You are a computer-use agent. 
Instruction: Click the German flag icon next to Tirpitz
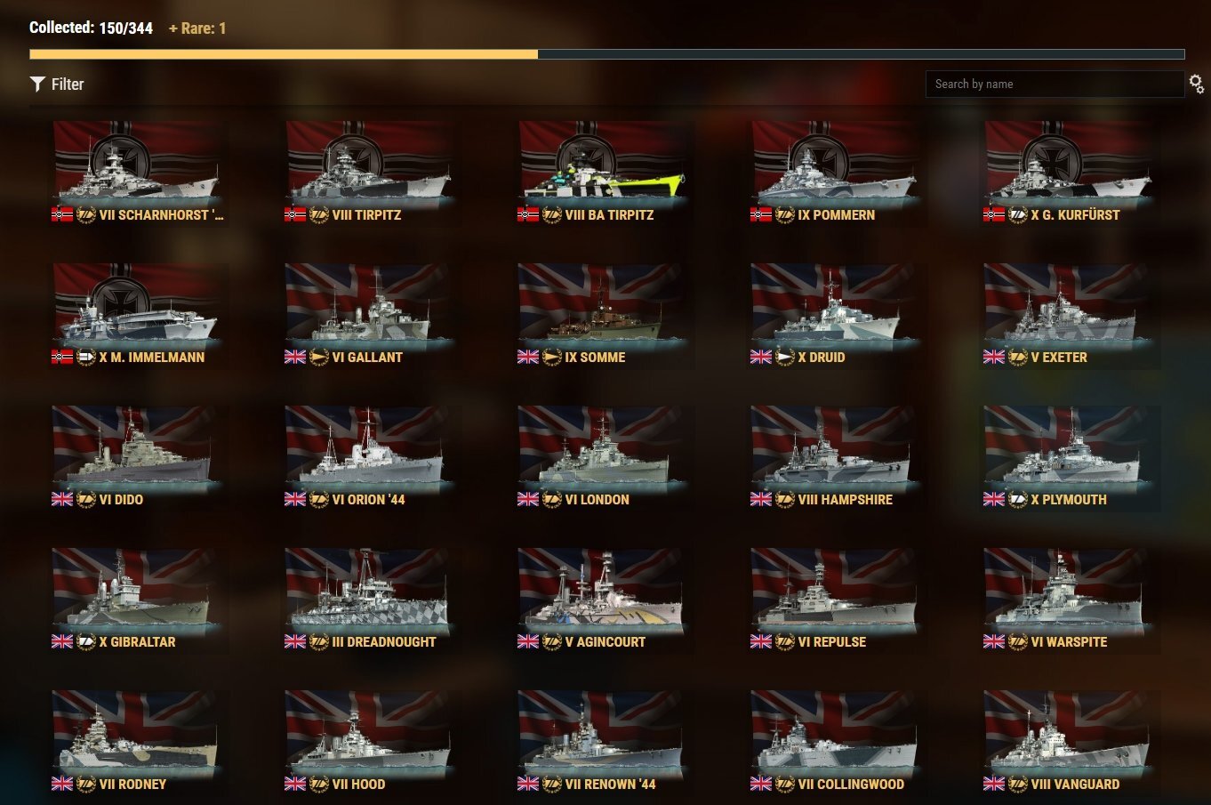295,214
